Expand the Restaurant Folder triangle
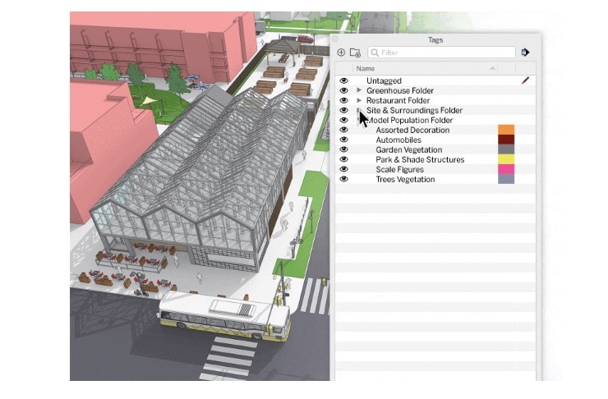This screenshot has width=608, height=399. [359, 100]
